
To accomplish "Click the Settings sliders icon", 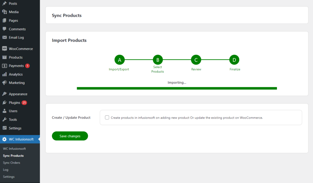I will (4, 128).
